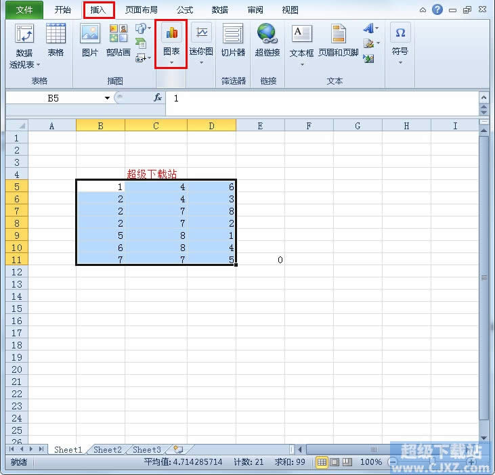Screen dimensions: 495x475
Task: Open 迷你图 sparklines
Action: pyautogui.click(x=201, y=43)
